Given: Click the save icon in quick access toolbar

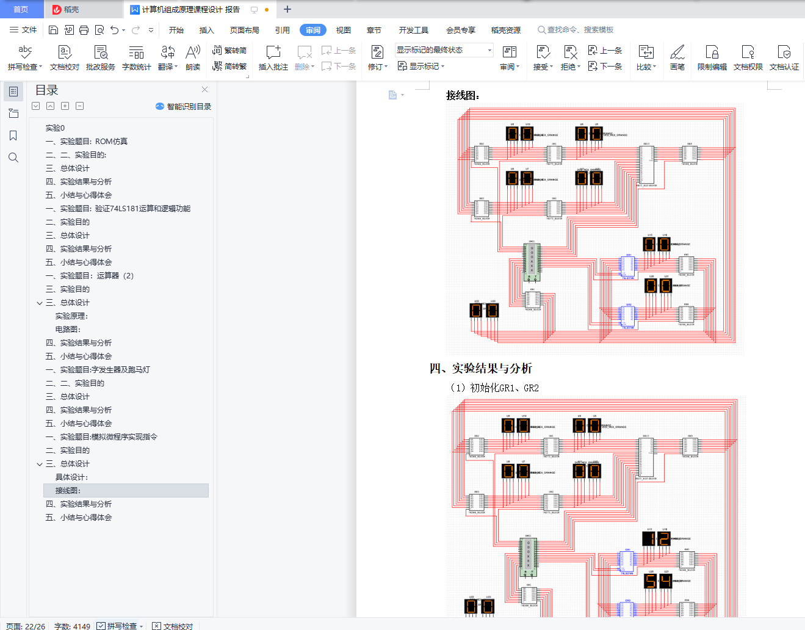Looking at the screenshot, I should click(53, 30).
